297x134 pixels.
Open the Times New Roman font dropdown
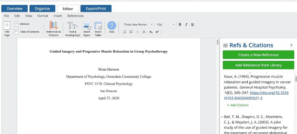(x=138, y=24)
